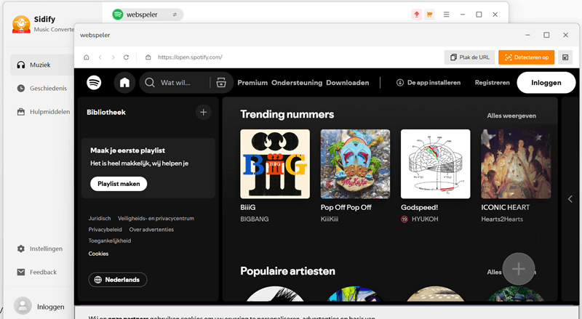Click Registreren
Viewport: 582px width, 319px height.
[x=493, y=83]
